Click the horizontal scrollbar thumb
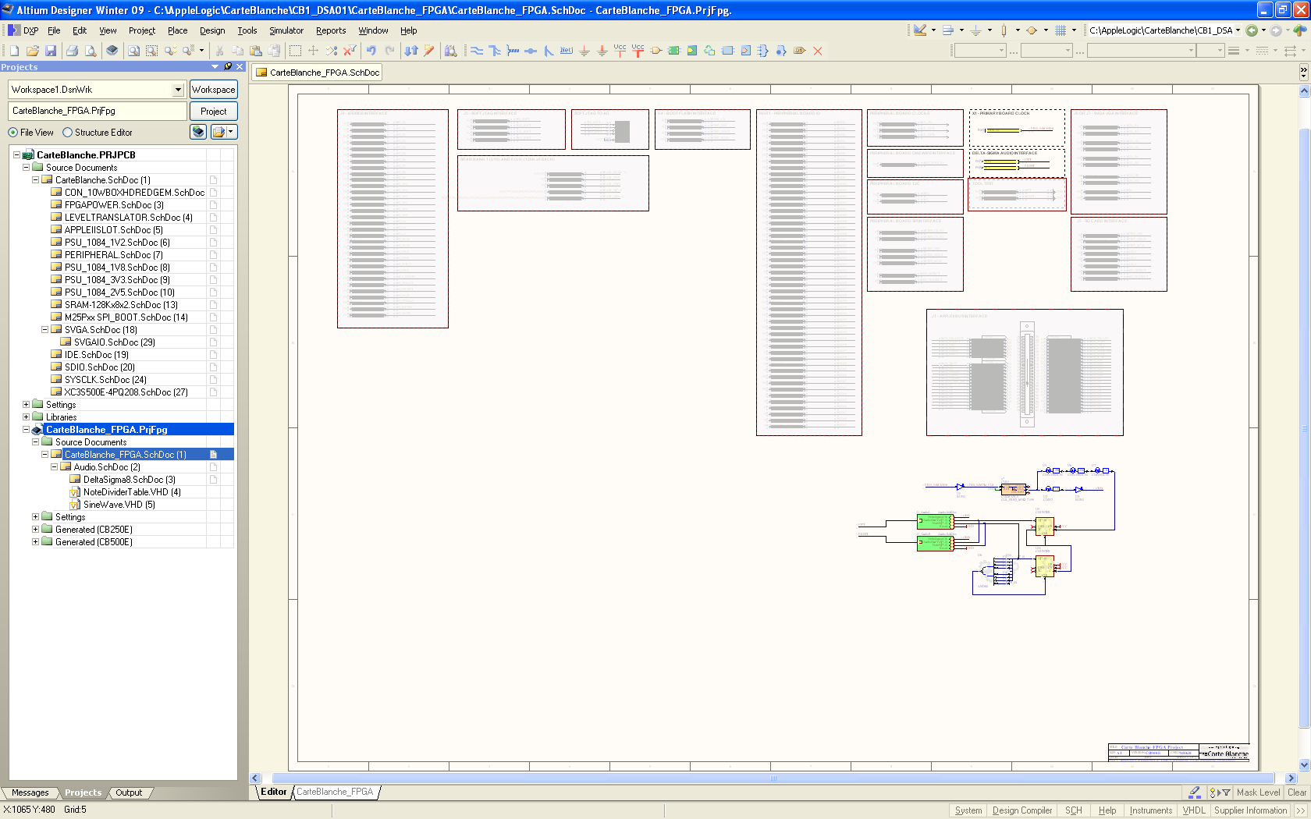1311x819 pixels. tap(773, 778)
